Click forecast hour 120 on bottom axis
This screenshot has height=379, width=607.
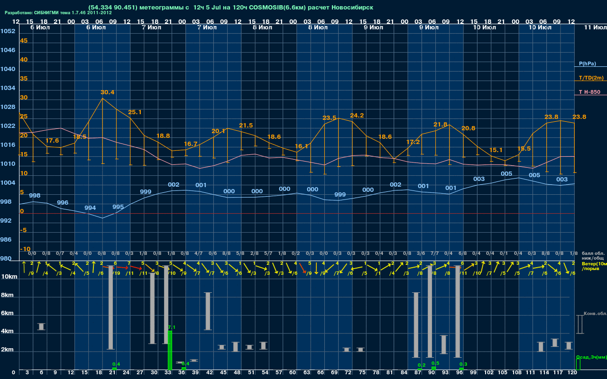coord(572,373)
